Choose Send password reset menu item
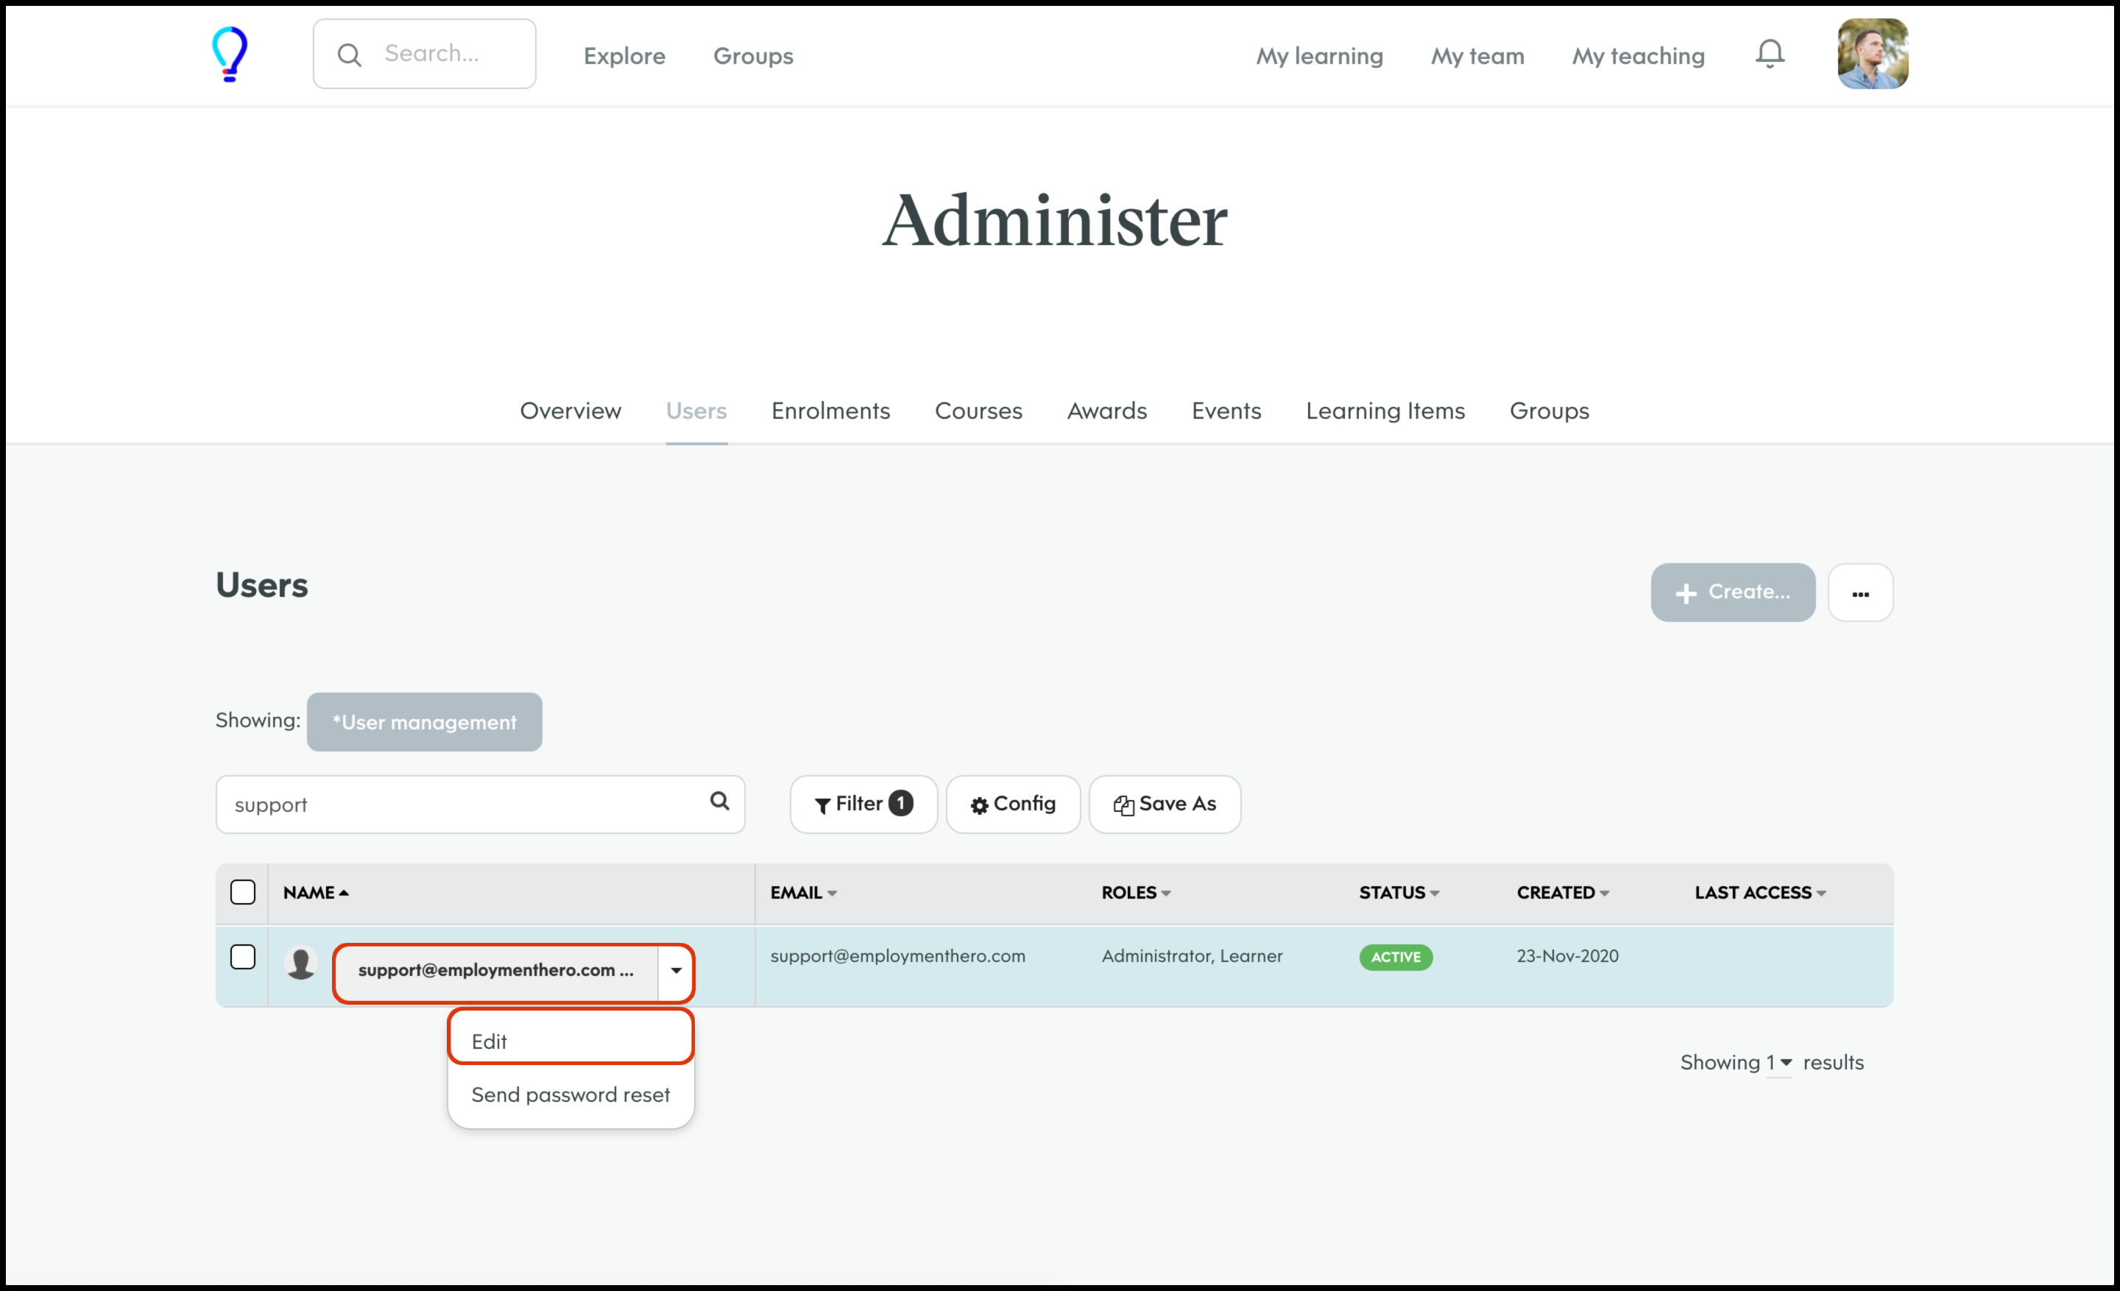The width and height of the screenshot is (2120, 1291). tap(570, 1095)
